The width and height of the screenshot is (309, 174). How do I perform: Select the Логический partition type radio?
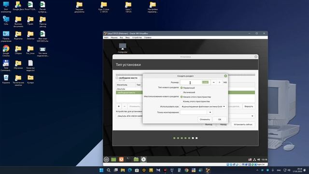tap(182, 92)
